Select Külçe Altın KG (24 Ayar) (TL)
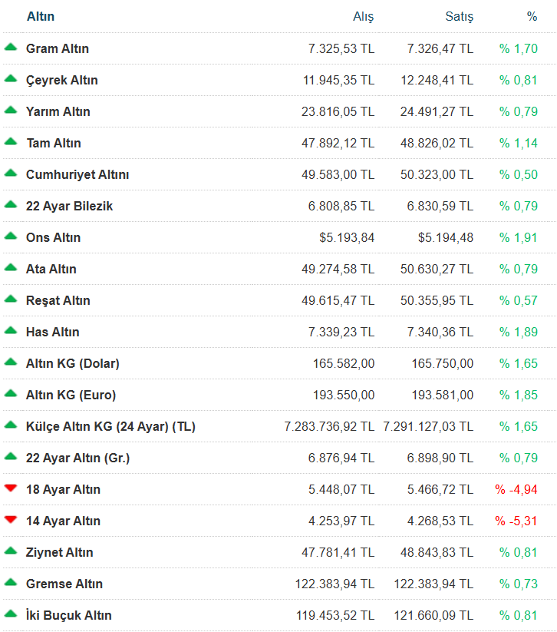 click(x=110, y=426)
